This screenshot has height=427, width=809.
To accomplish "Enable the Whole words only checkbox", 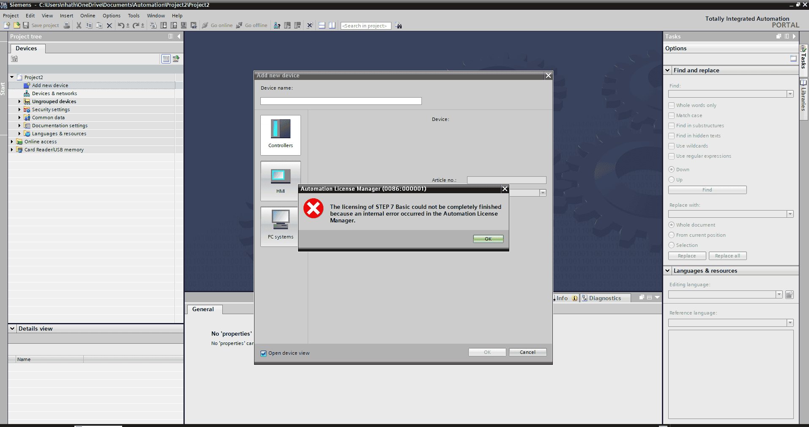I will pyautogui.click(x=671, y=105).
